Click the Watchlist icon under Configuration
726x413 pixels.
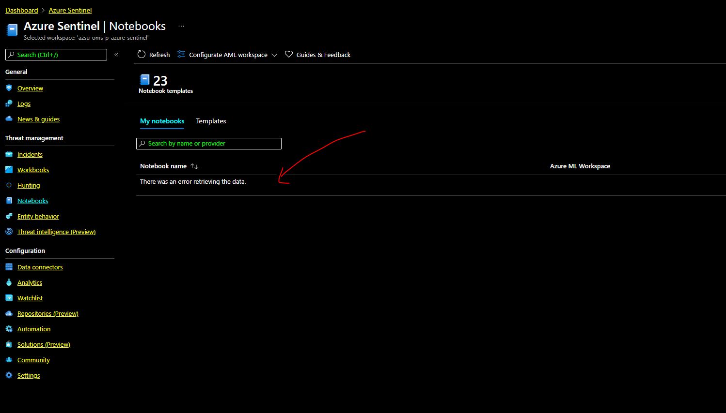click(x=9, y=297)
